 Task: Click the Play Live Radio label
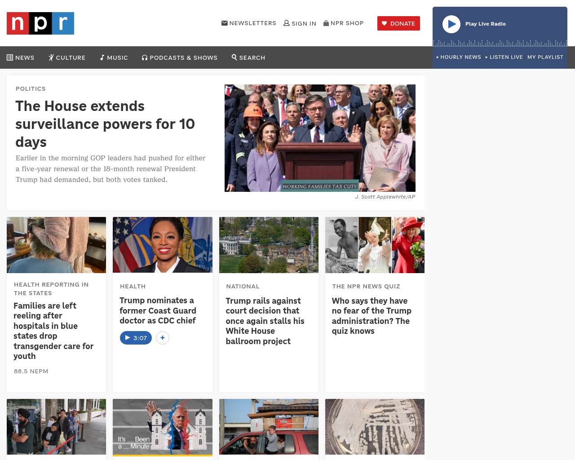486,24
